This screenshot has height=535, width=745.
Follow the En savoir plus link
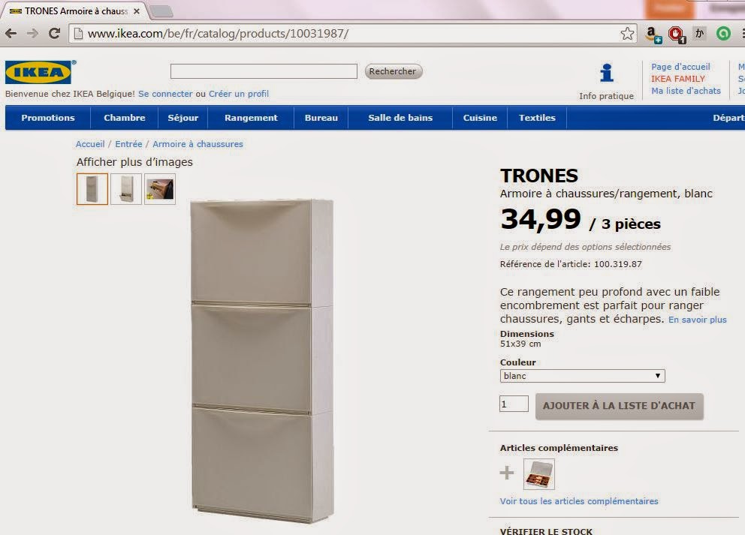coord(698,320)
